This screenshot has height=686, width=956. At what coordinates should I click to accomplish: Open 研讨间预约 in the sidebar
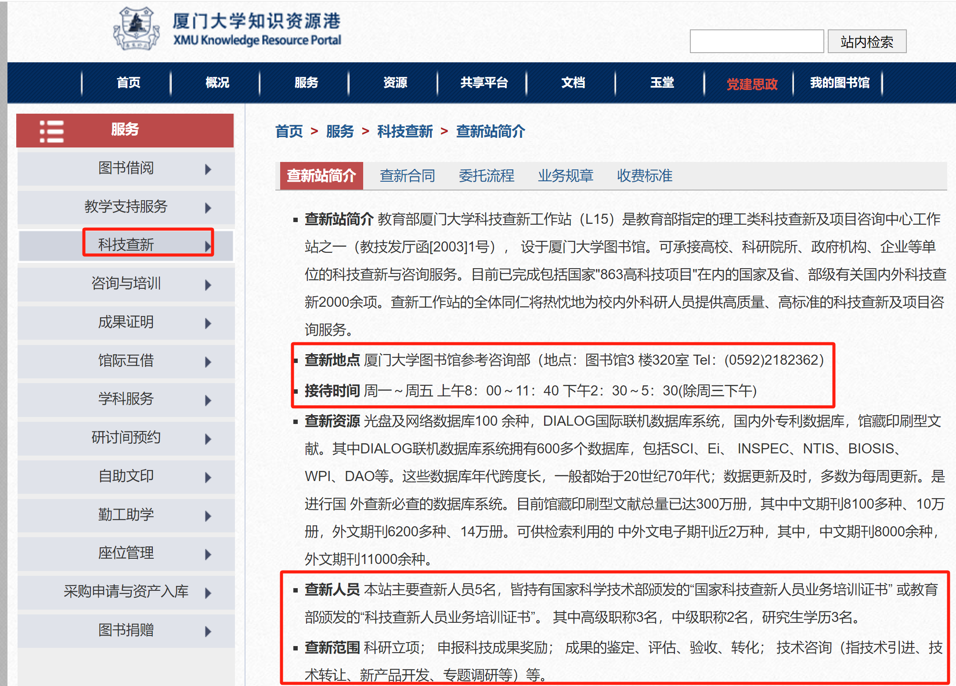tap(126, 438)
